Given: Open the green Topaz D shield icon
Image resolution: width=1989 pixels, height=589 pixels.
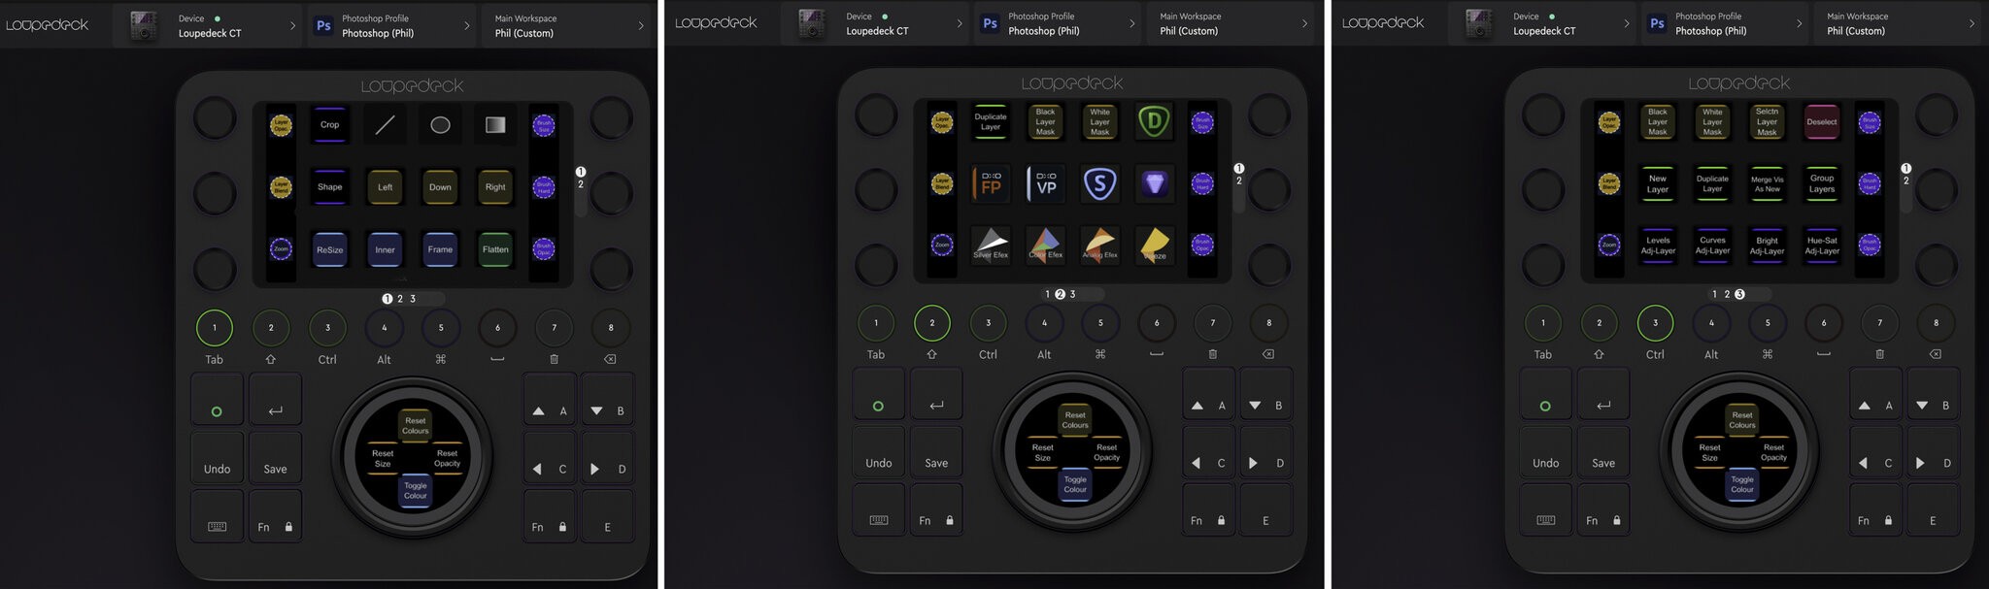Looking at the screenshot, I should [x=1154, y=121].
